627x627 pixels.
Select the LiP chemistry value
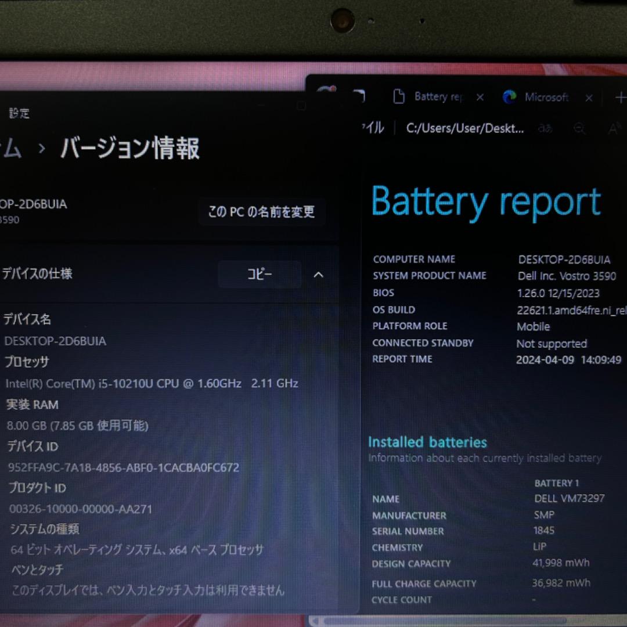tap(540, 546)
